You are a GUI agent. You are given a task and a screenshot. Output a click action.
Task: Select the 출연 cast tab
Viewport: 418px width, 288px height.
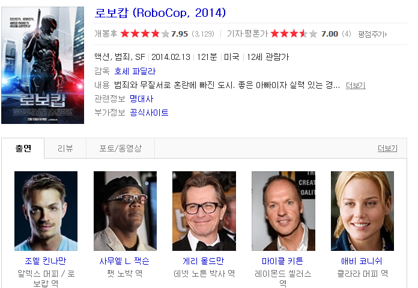pos(23,148)
